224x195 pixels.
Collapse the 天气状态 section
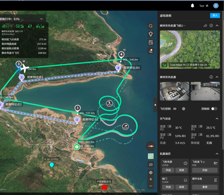tap(217, 119)
